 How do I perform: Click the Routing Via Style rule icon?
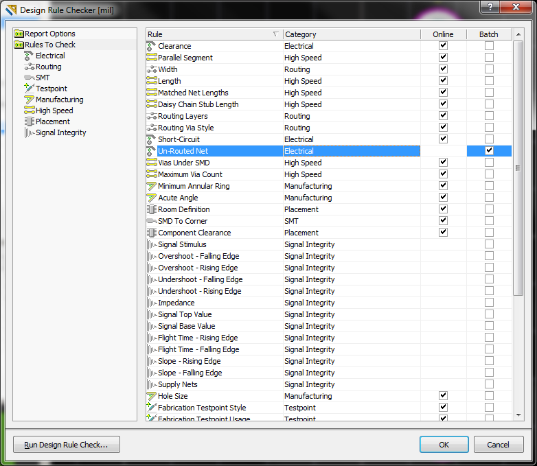click(x=151, y=128)
